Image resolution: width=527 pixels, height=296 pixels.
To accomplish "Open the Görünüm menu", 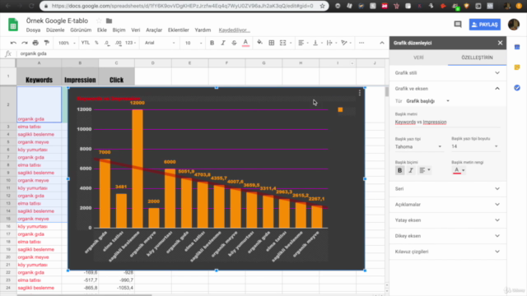I will click(x=81, y=30).
